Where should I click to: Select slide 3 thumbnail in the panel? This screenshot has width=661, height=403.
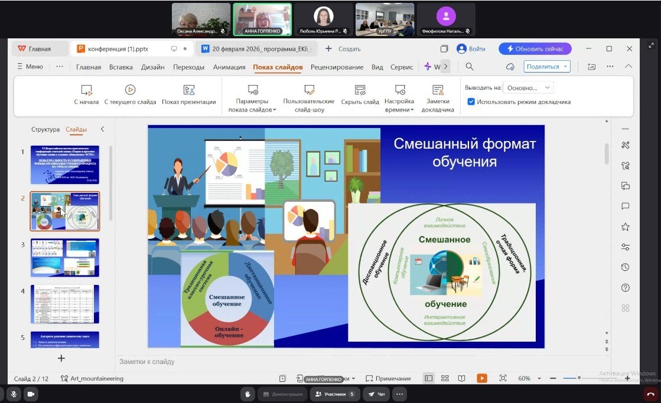coord(65,257)
